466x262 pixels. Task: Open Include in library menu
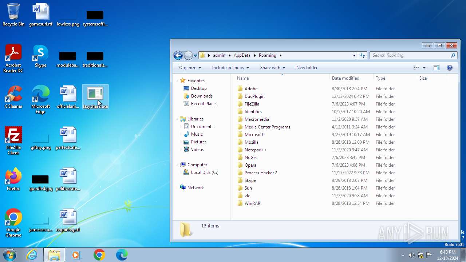pyautogui.click(x=230, y=68)
